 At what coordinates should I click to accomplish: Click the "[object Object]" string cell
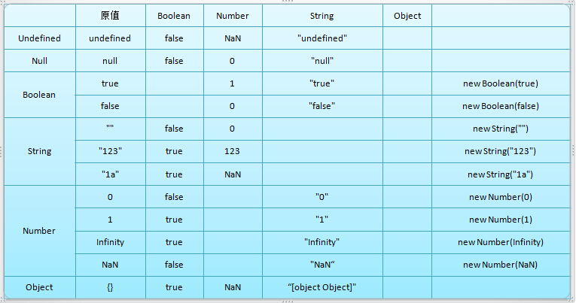pos(322,287)
